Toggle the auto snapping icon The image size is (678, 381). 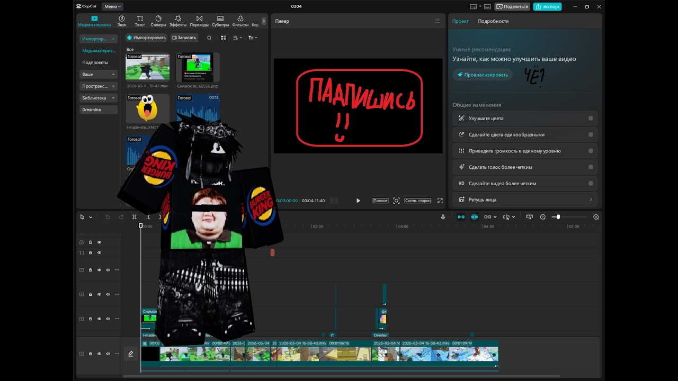(x=475, y=217)
